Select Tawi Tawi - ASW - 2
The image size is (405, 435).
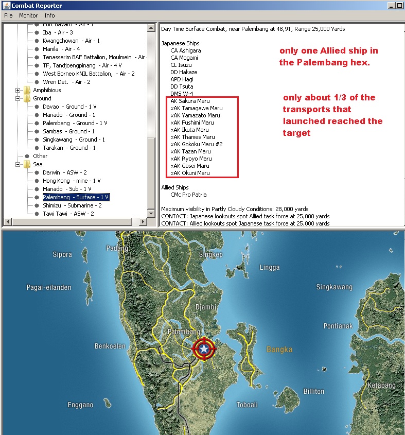tap(68, 214)
